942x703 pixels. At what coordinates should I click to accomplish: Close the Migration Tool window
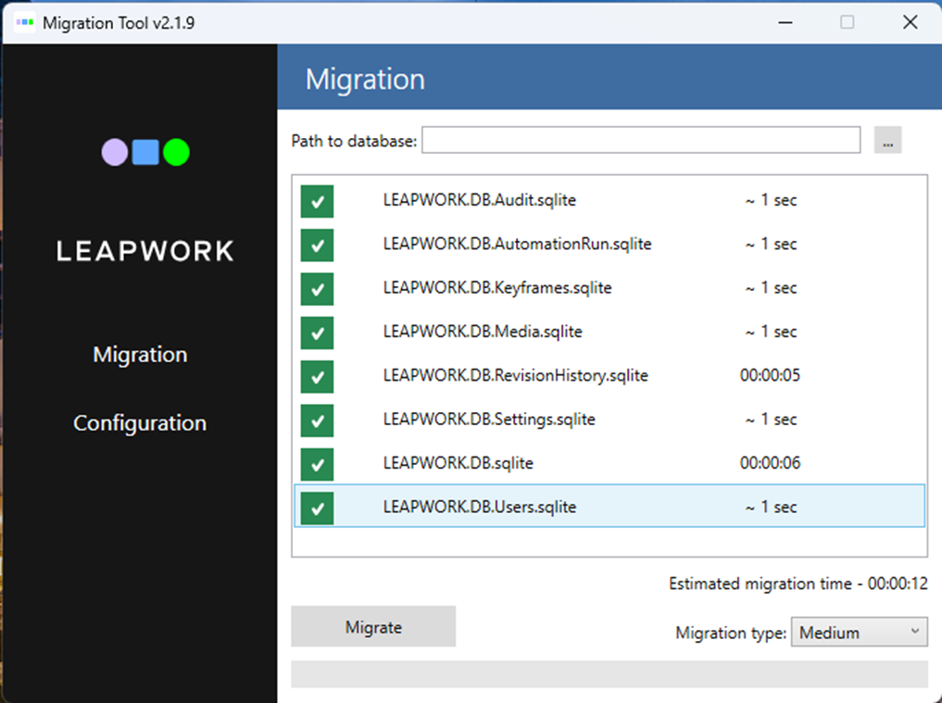[x=911, y=23]
